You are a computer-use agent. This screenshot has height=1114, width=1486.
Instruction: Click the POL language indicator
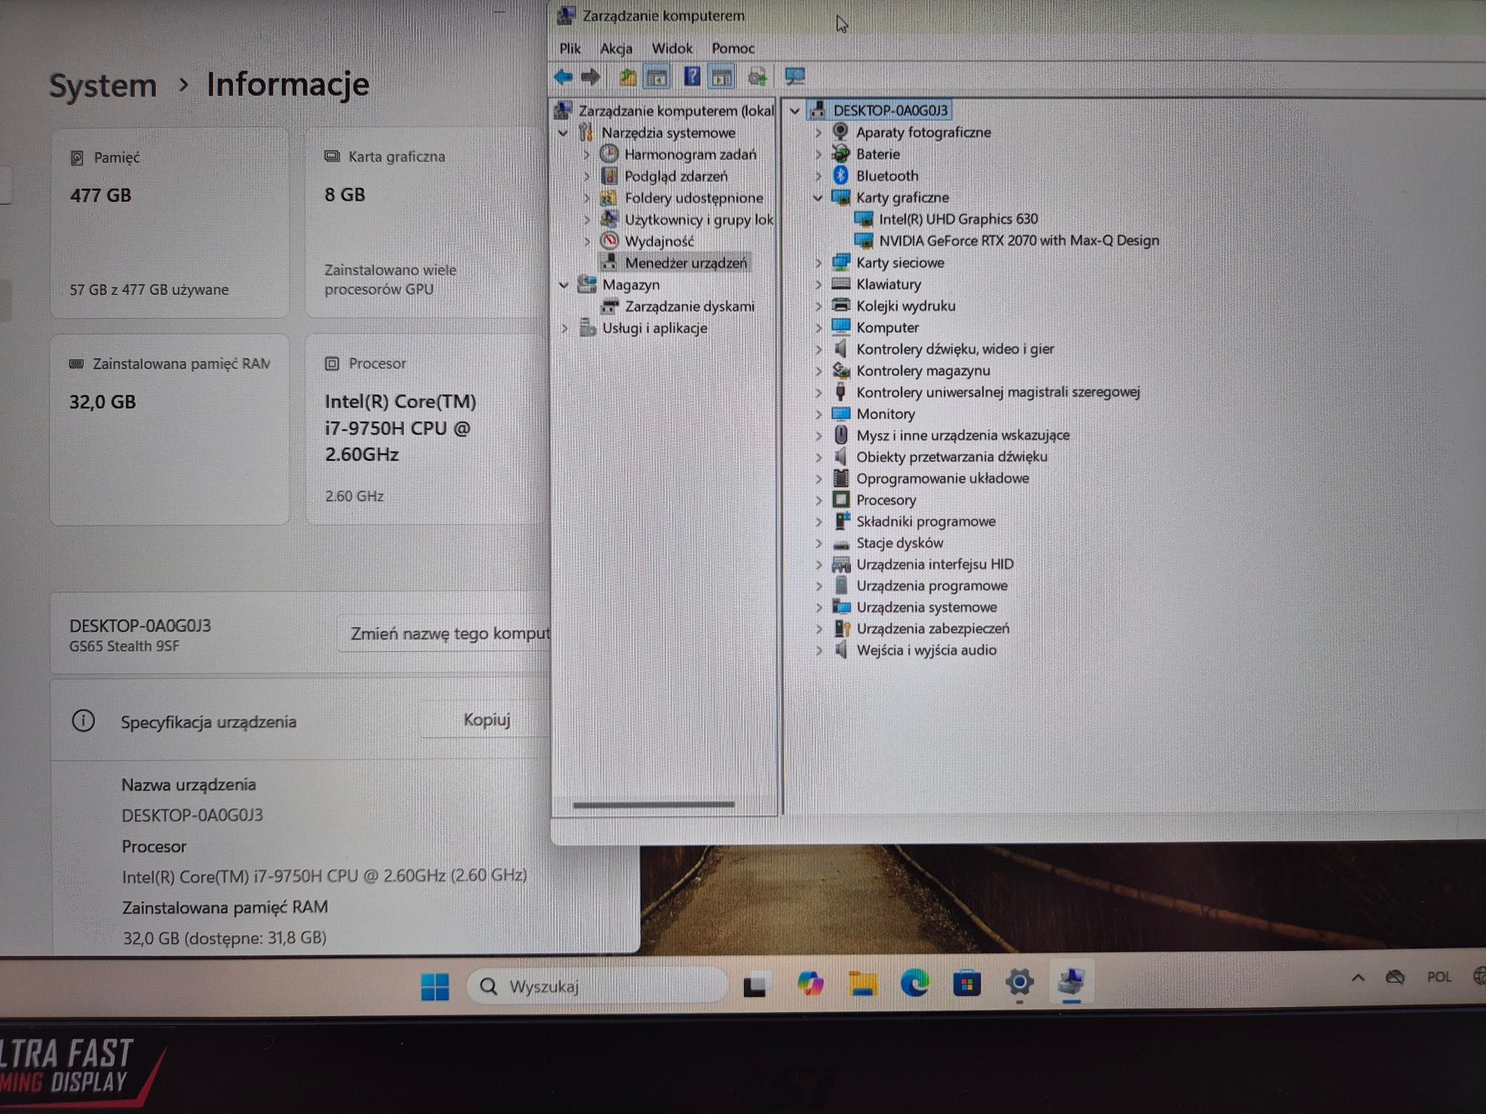[x=1438, y=977]
